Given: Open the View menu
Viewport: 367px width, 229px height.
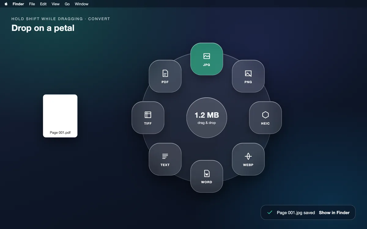Looking at the screenshot, I should point(56,4).
